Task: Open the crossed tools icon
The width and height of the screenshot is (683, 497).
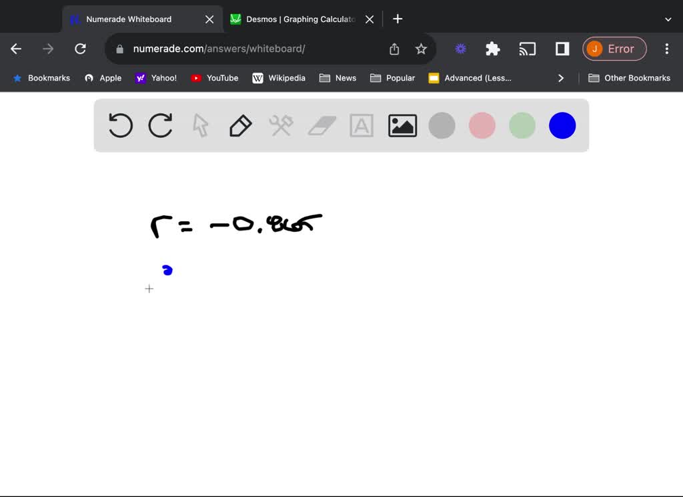Action: pos(281,125)
